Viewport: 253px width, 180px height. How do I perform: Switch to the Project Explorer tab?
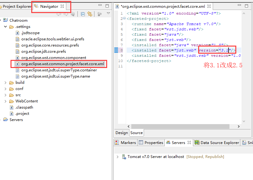16,7
